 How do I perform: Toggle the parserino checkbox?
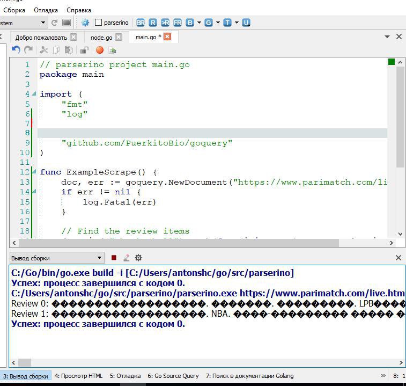tap(98, 23)
